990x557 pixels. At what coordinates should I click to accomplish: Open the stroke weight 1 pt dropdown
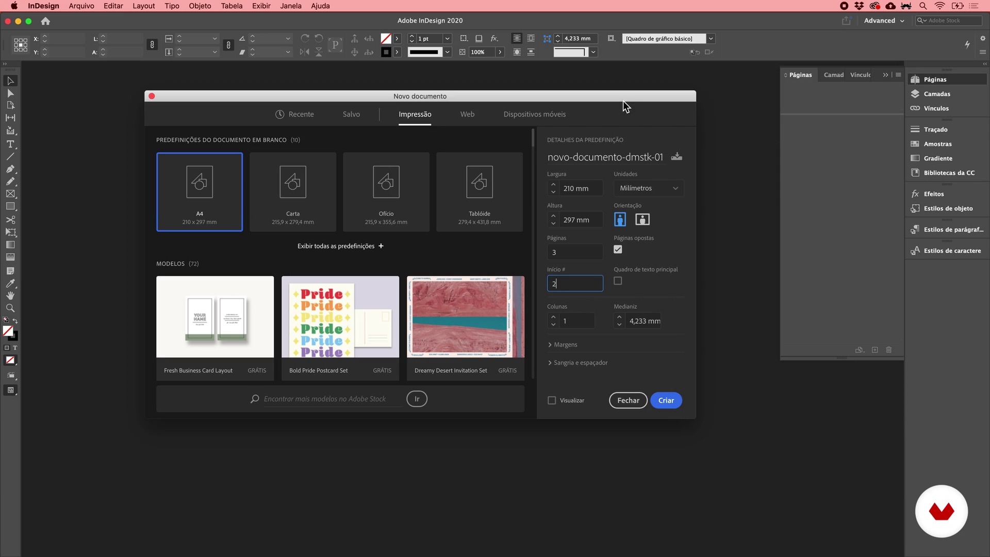pos(448,39)
